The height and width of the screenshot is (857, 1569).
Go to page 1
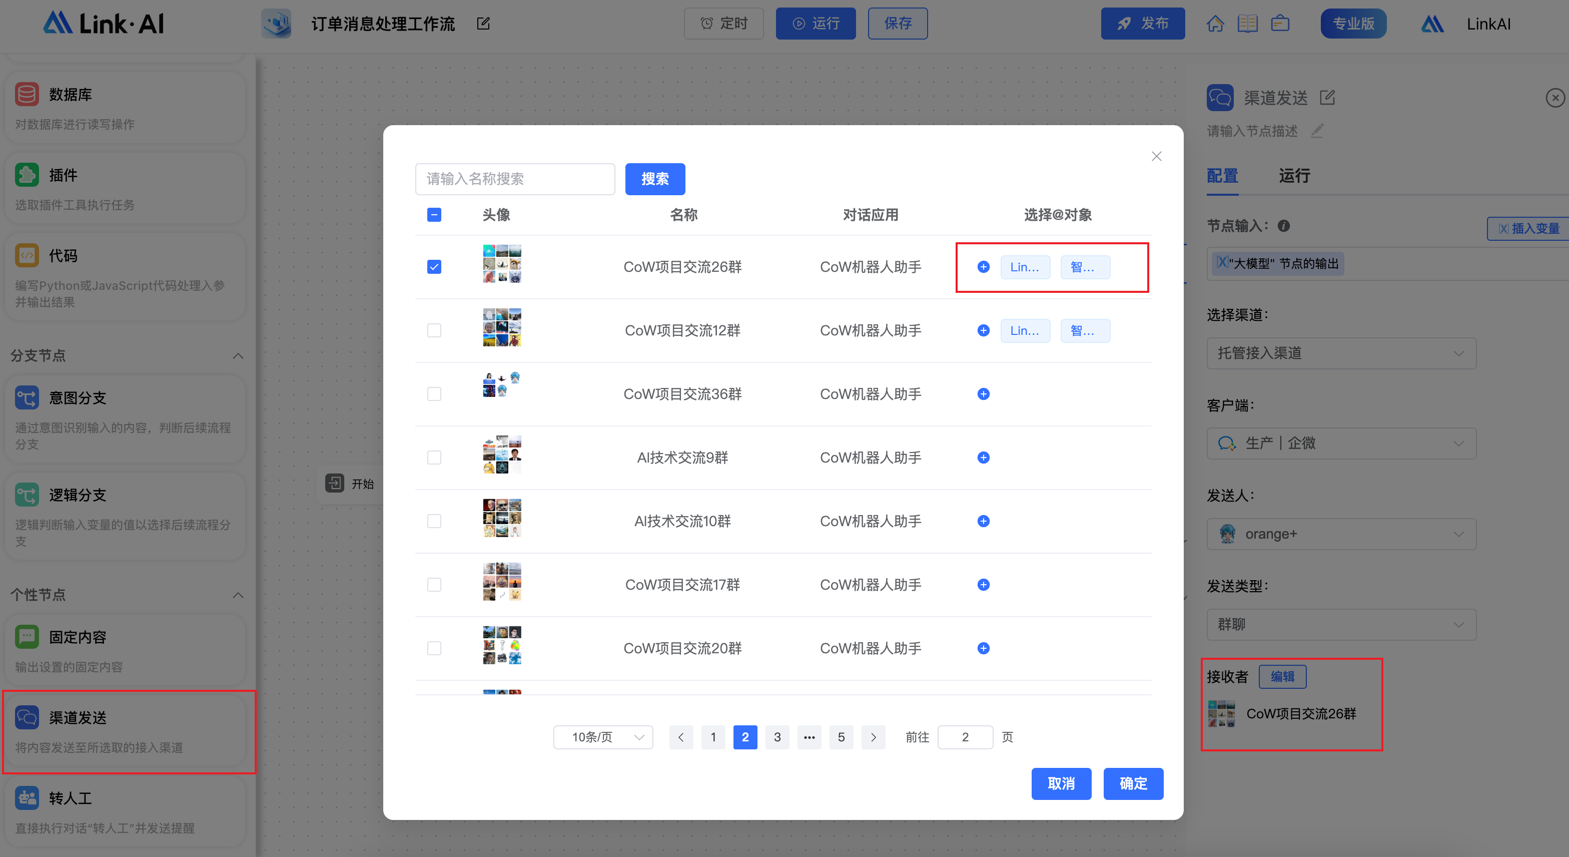(713, 737)
